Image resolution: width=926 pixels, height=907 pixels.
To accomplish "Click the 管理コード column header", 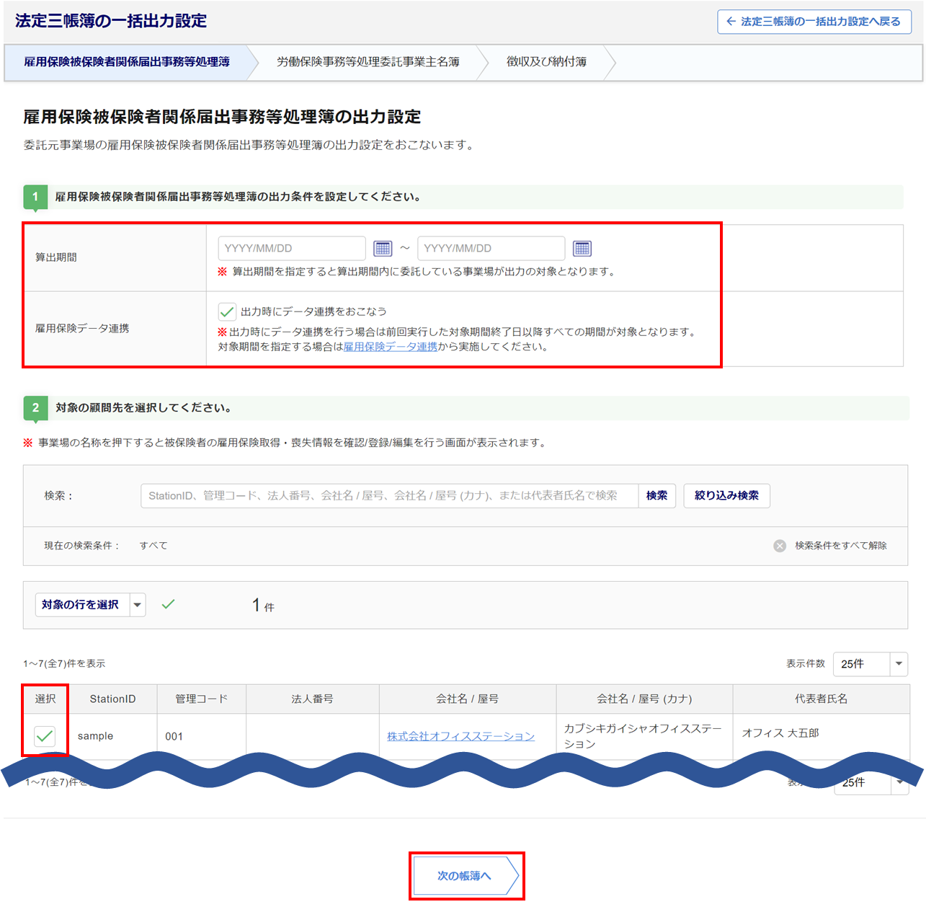I will [x=202, y=699].
